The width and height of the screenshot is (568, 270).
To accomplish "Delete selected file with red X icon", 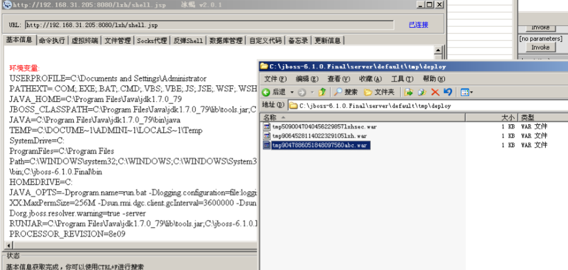I will [x=435, y=92].
